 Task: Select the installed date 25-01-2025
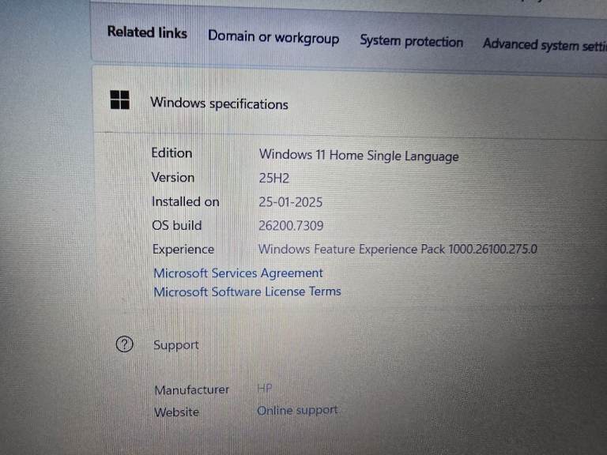click(x=291, y=202)
